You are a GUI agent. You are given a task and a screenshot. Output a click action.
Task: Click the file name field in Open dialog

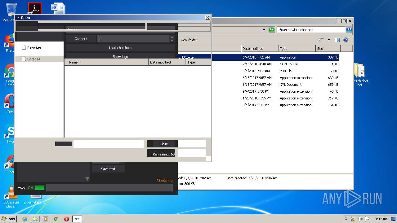click(x=109, y=144)
